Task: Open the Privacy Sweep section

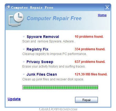Action: tap(40, 62)
